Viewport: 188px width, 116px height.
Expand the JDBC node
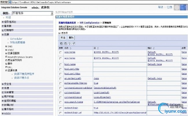click(x=6, y=50)
